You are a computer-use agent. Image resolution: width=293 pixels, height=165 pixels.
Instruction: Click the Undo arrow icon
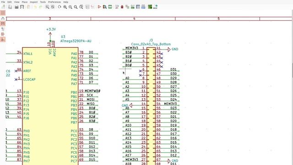coord(35,7)
